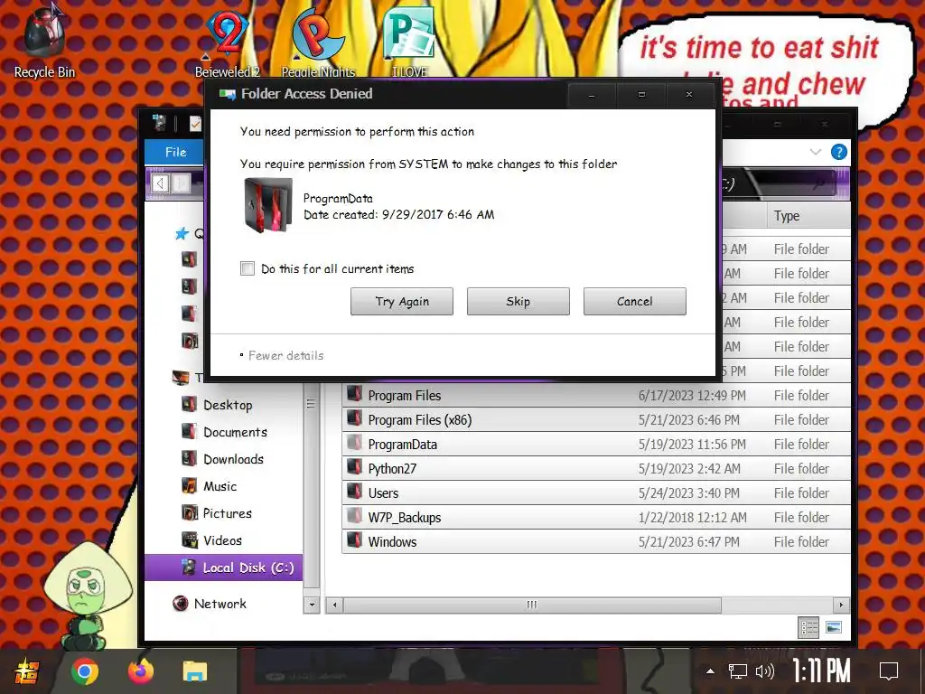
Task: Click the Try Again button
Action: pos(402,302)
